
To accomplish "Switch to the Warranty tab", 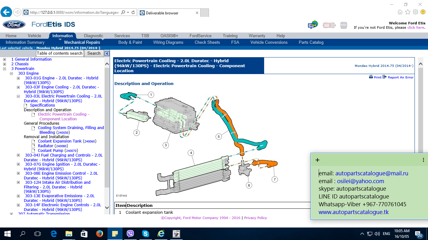I will tap(257, 36).
